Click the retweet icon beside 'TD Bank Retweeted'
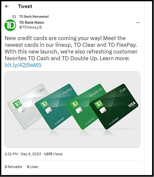154x177 pixels. coord(14,17)
